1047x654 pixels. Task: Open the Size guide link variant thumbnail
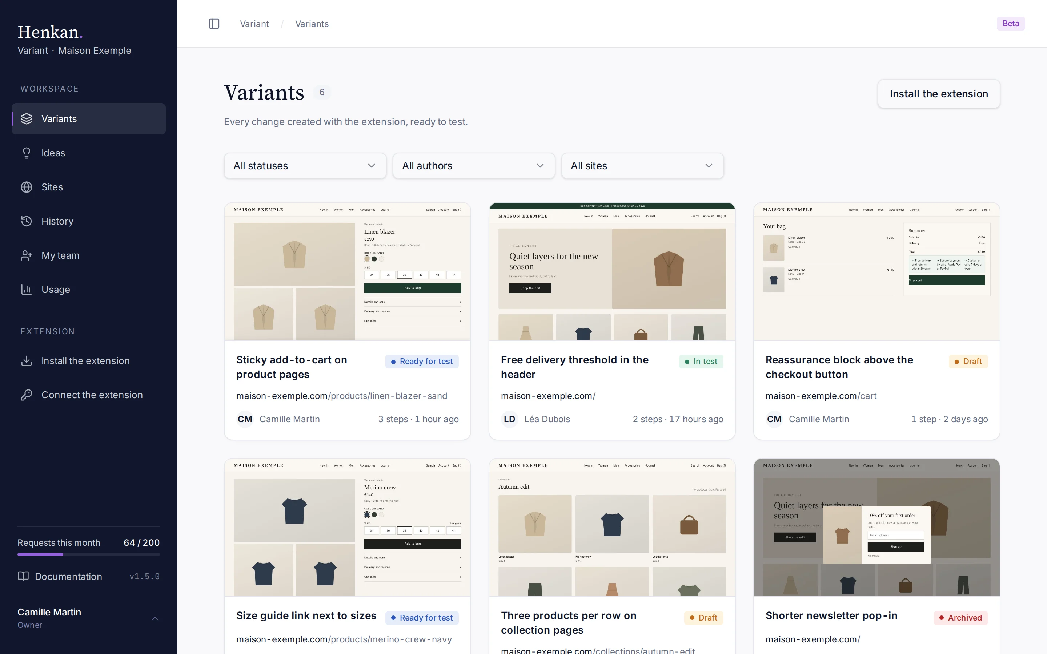coord(348,527)
